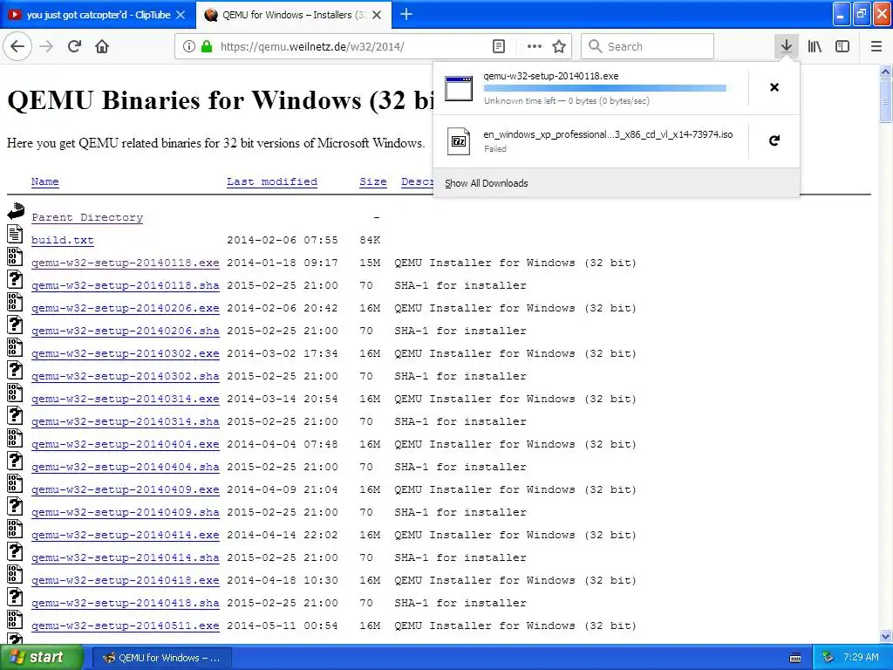Focus the Search input field

pos(648,46)
